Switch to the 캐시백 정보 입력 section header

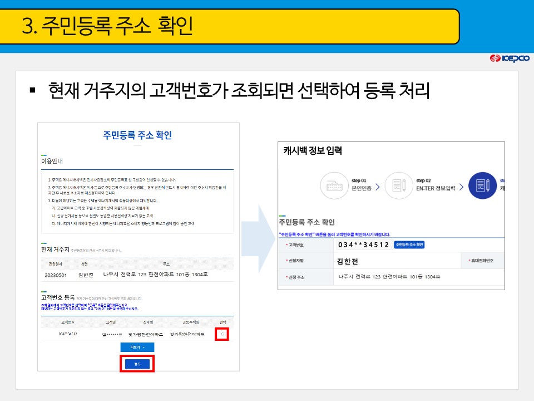[x=313, y=150]
